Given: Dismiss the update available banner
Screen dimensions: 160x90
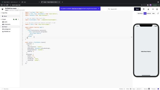Looking at the screenshot, I should tap(98, 8).
